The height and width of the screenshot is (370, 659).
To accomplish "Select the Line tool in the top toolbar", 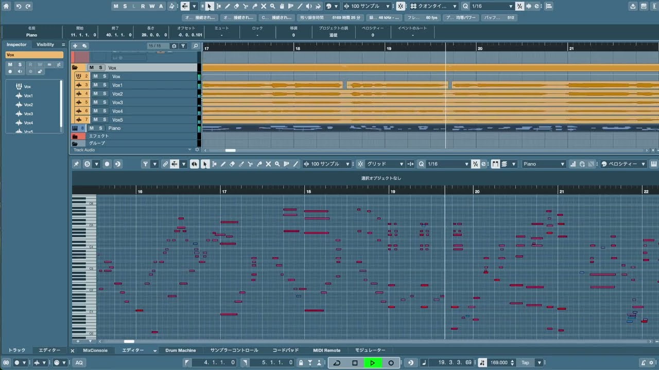I will (300, 6).
